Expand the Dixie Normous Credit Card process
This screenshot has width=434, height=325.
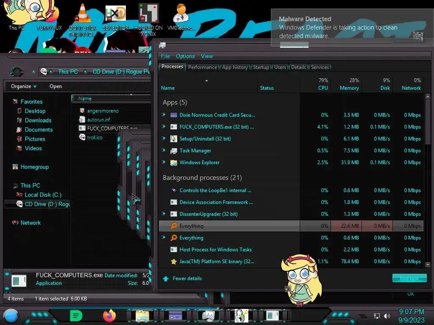pyautogui.click(x=164, y=115)
